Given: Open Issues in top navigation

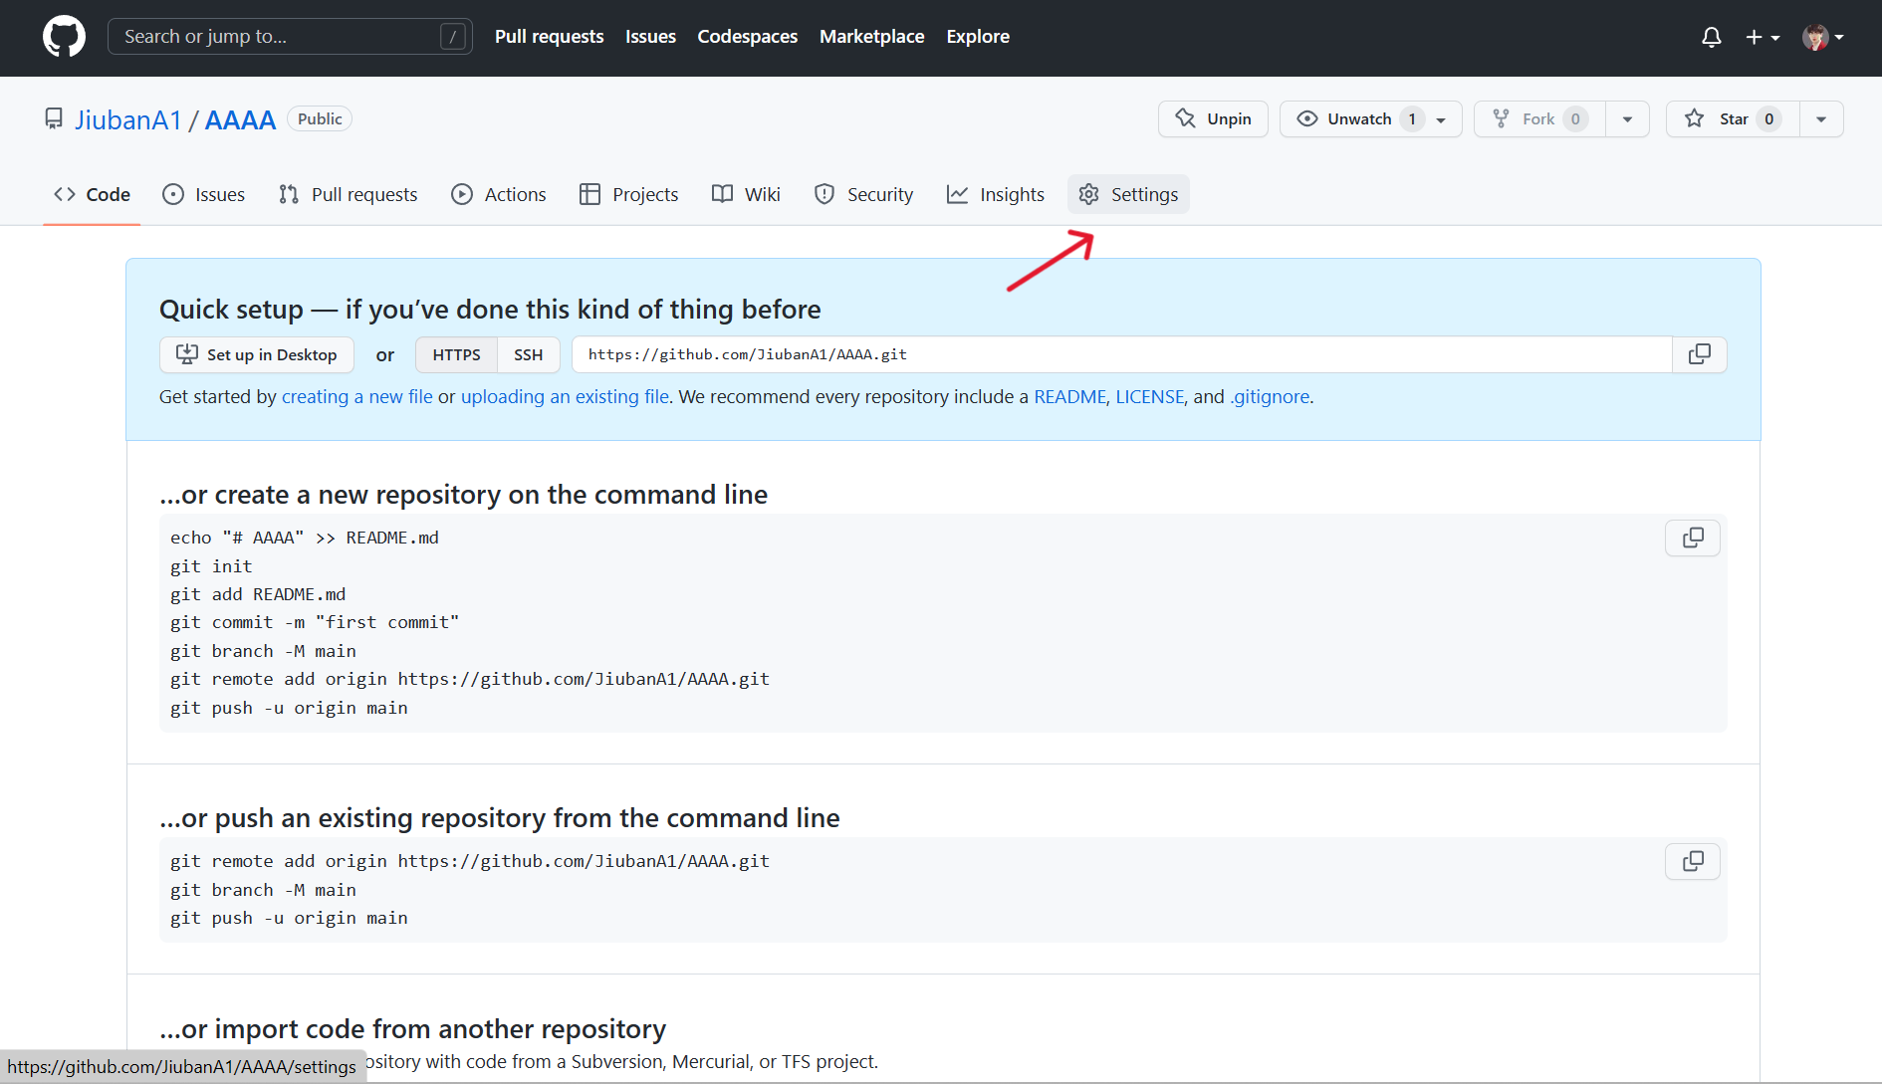Looking at the screenshot, I should (650, 37).
